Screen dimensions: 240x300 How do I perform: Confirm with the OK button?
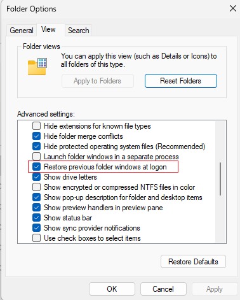pyautogui.click(x=112, y=289)
